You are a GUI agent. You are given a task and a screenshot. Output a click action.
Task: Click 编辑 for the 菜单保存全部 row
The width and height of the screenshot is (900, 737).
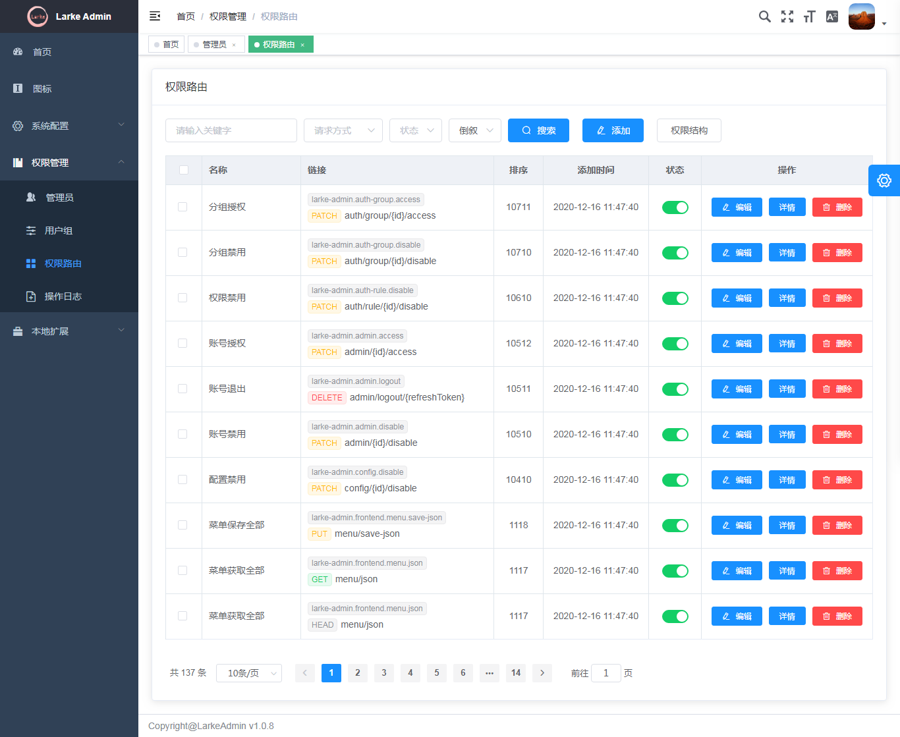tap(737, 526)
